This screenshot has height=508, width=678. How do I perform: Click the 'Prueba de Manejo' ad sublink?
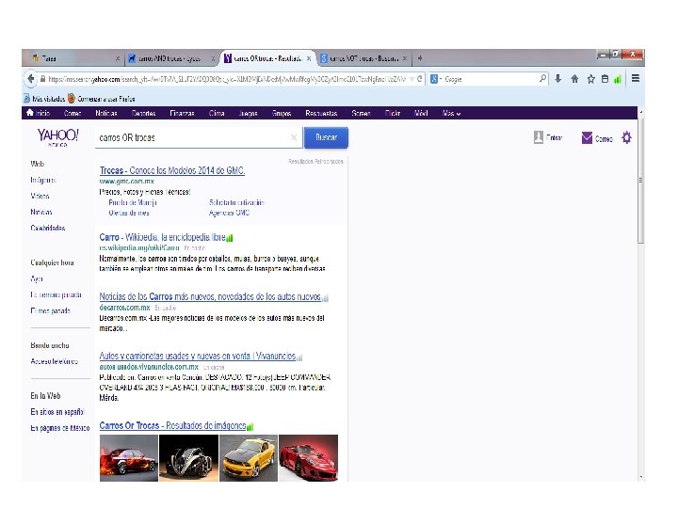click(133, 202)
